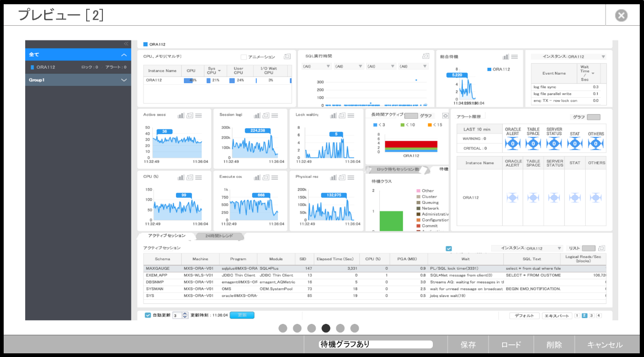644x357 pixels.
Task: Click bar chart icon in Session logical reads panel
Action: pyautogui.click(x=257, y=115)
